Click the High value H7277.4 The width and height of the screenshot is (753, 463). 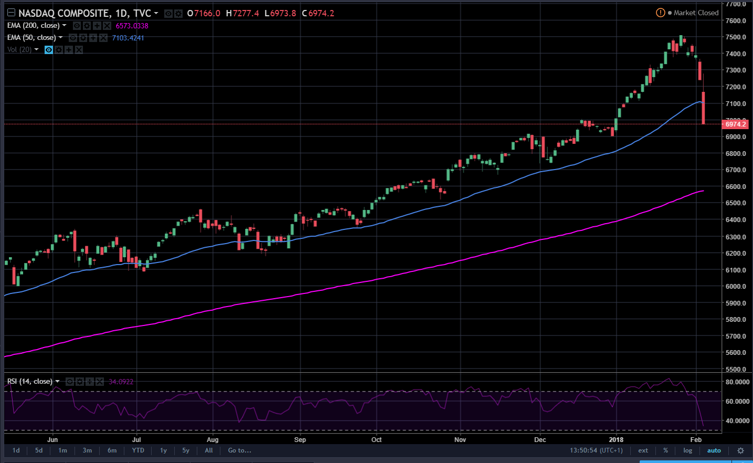click(x=242, y=13)
